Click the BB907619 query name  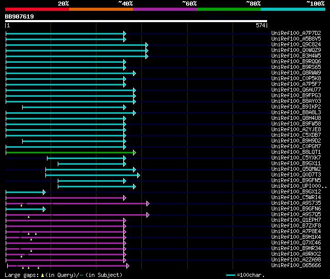(20, 16)
